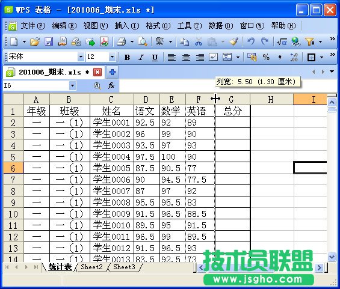Open the 文件(F) menu
This screenshot has height=289, width=340.
tap(33, 26)
